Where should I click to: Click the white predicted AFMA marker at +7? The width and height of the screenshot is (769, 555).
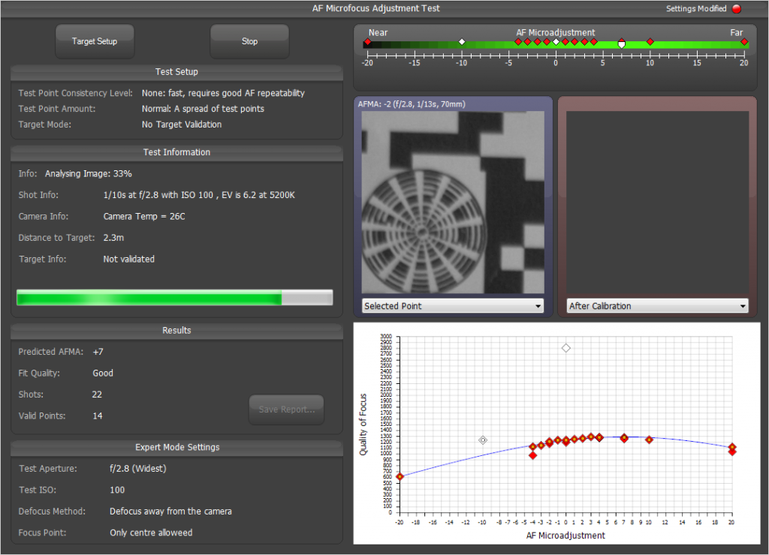pyautogui.click(x=622, y=43)
